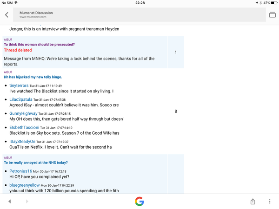View LilacSpatula user profile
The width and height of the screenshot is (279, 209).
[x=21, y=99]
